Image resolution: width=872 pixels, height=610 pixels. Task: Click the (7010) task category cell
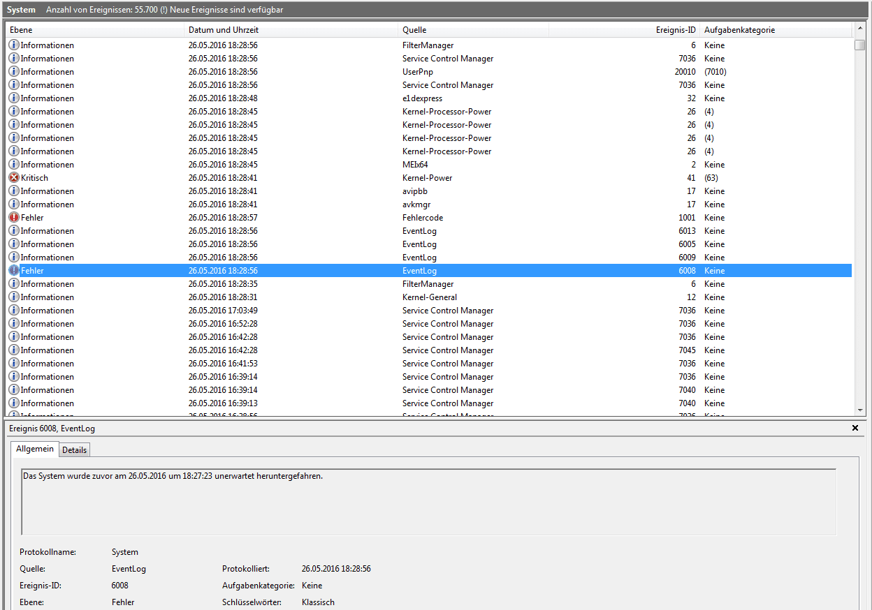point(716,72)
